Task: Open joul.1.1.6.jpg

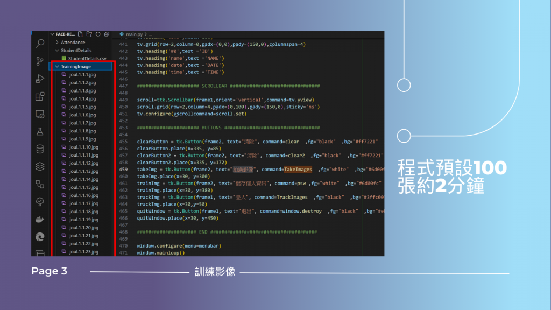Action: coord(82,115)
